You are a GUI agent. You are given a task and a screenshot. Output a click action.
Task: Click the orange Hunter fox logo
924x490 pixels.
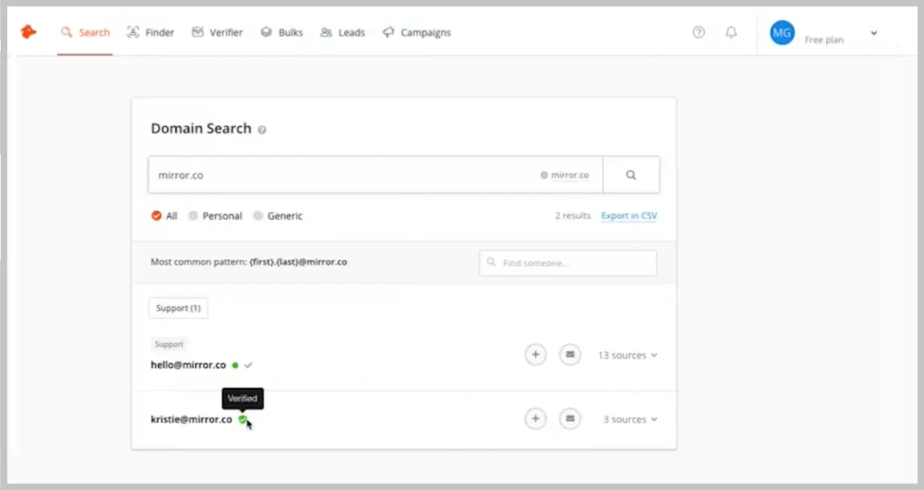click(28, 32)
